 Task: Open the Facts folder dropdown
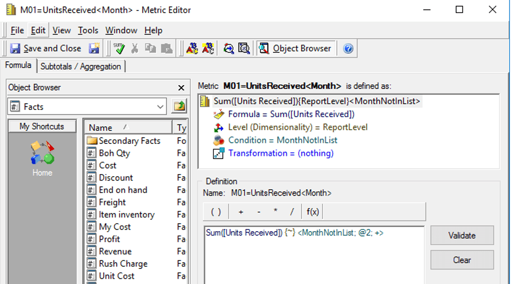pos(161,107)
